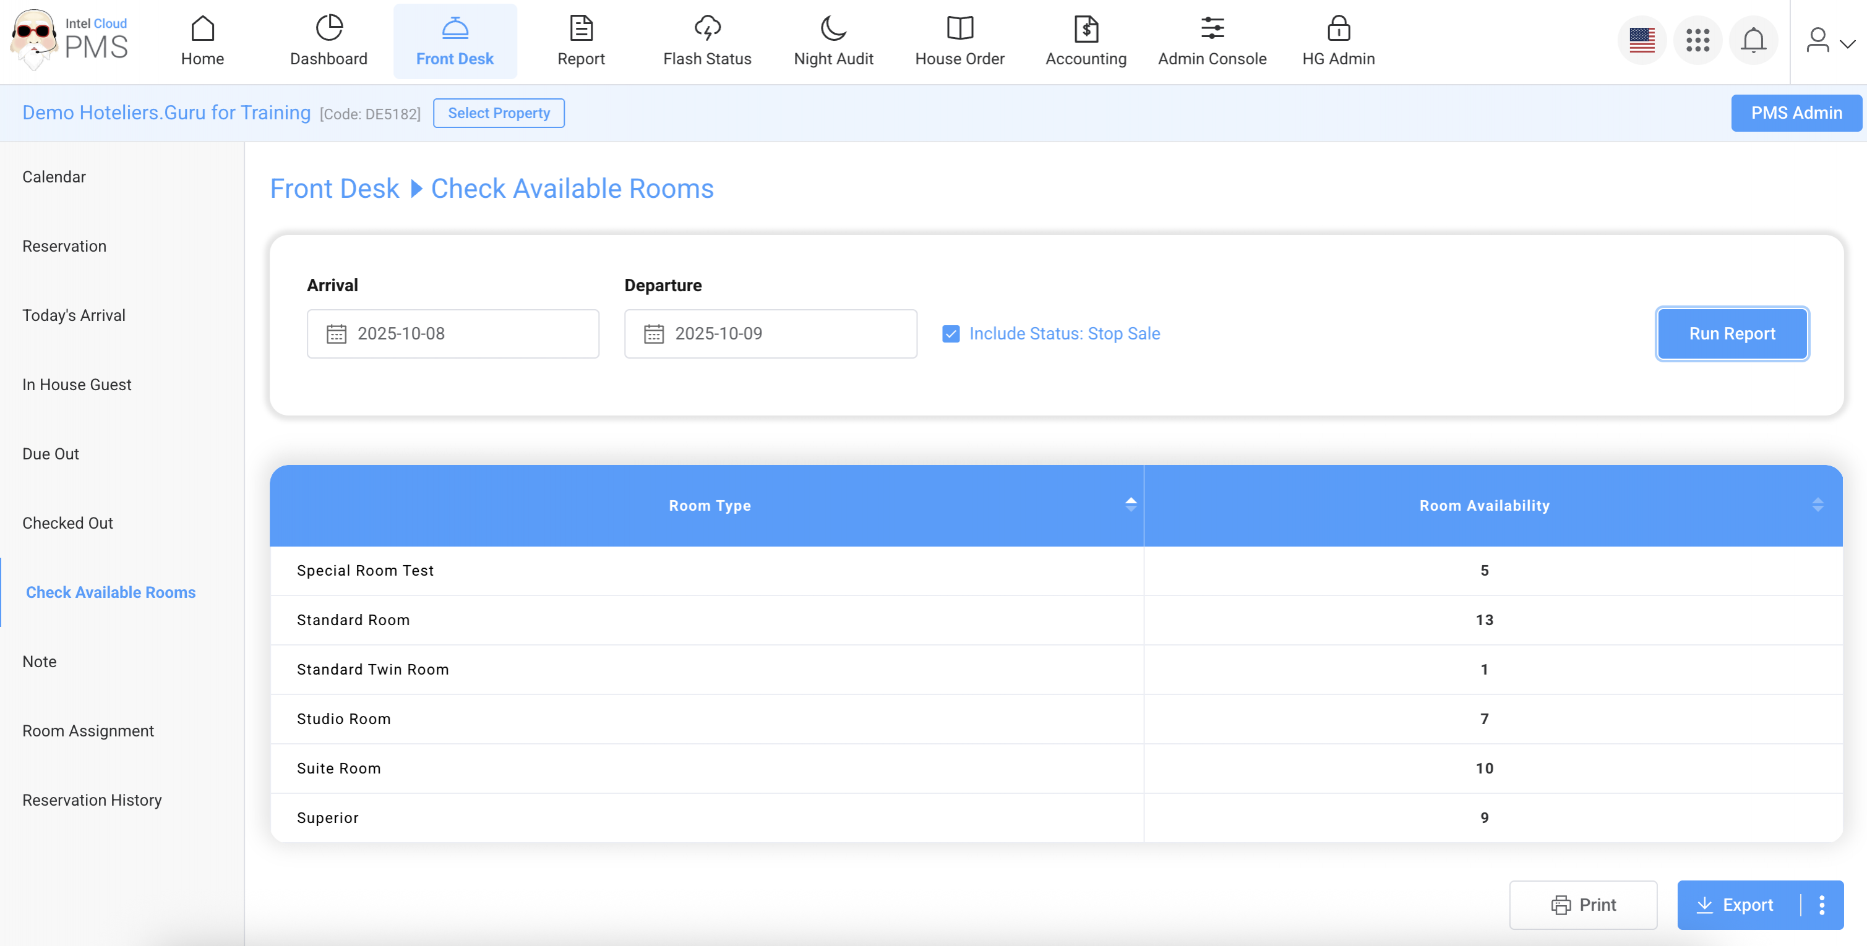
Task: Open Export more options three-dot menu
Action: pos(1821,905)
